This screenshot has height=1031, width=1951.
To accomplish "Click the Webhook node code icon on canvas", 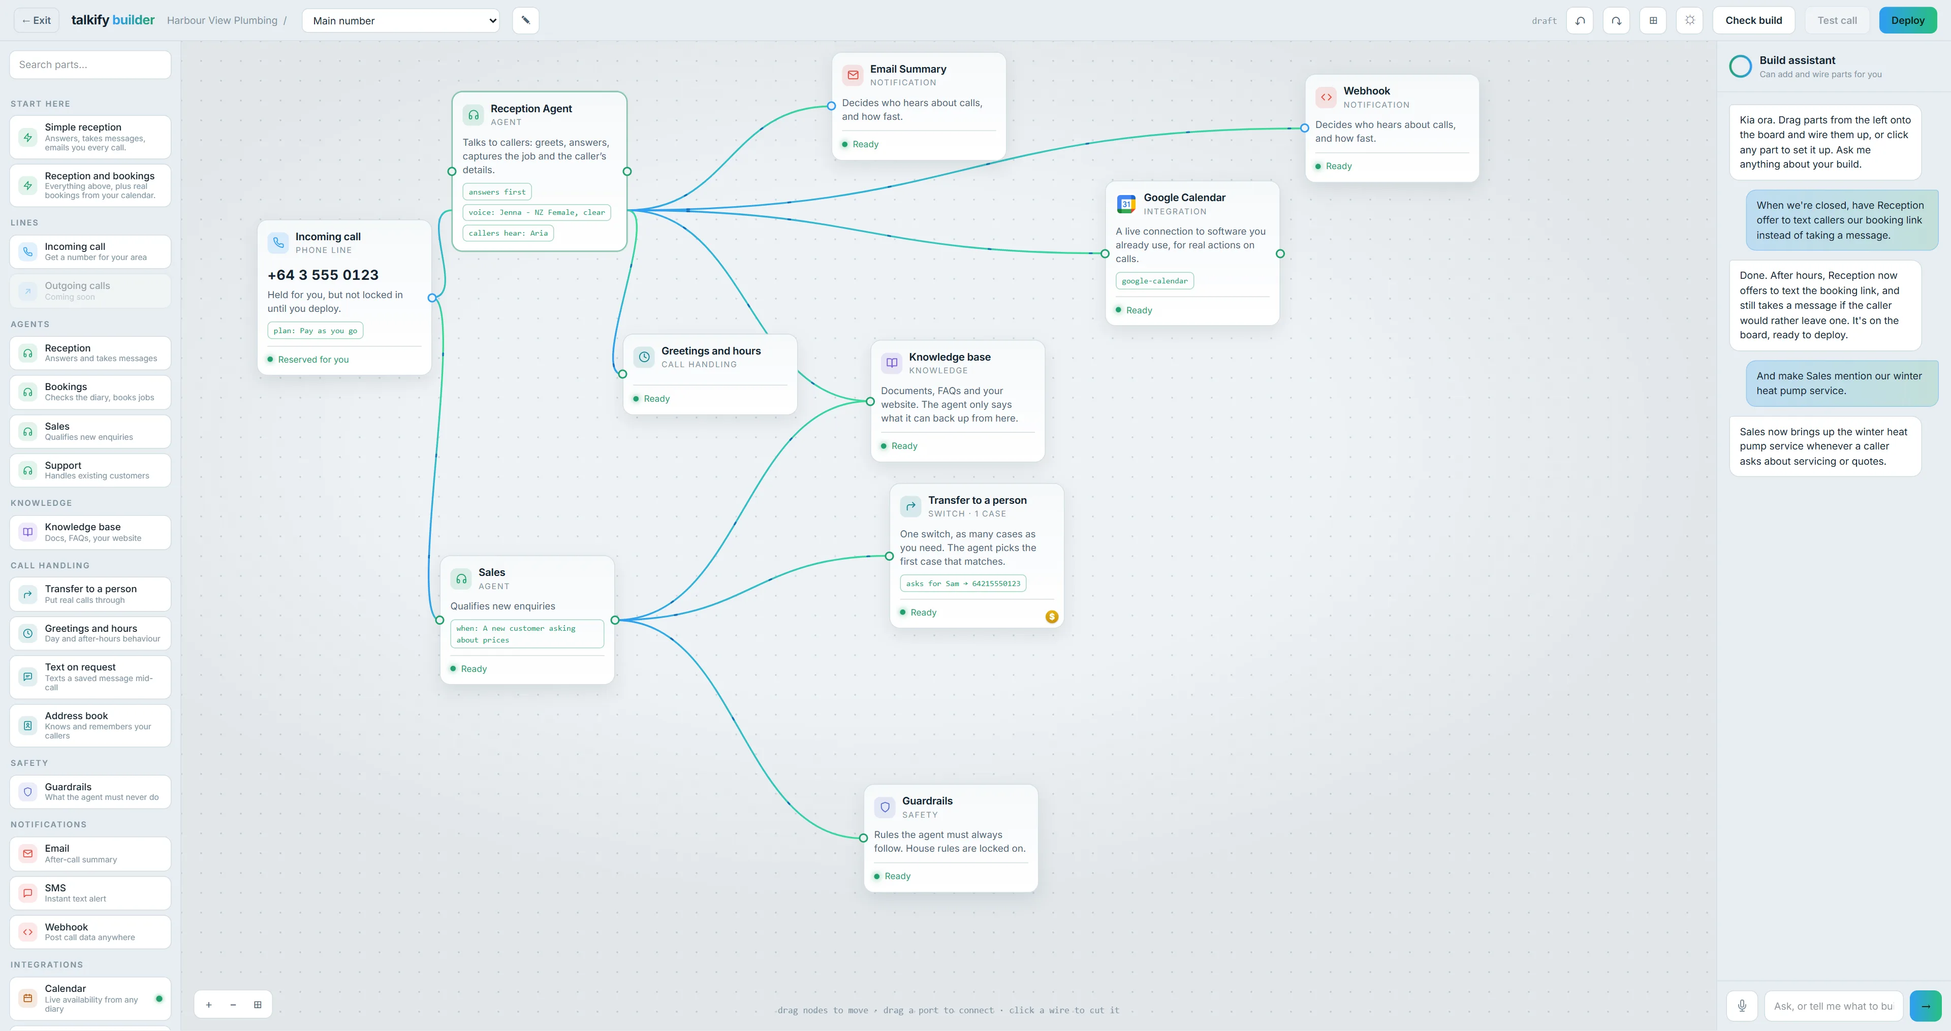I will 1326,97.
